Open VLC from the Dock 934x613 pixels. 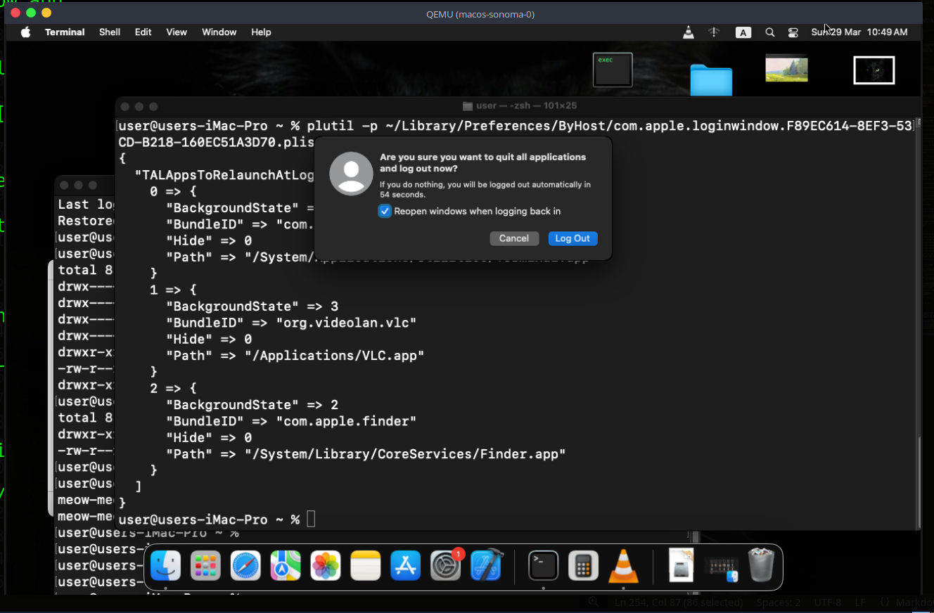[x=623, y=567]
